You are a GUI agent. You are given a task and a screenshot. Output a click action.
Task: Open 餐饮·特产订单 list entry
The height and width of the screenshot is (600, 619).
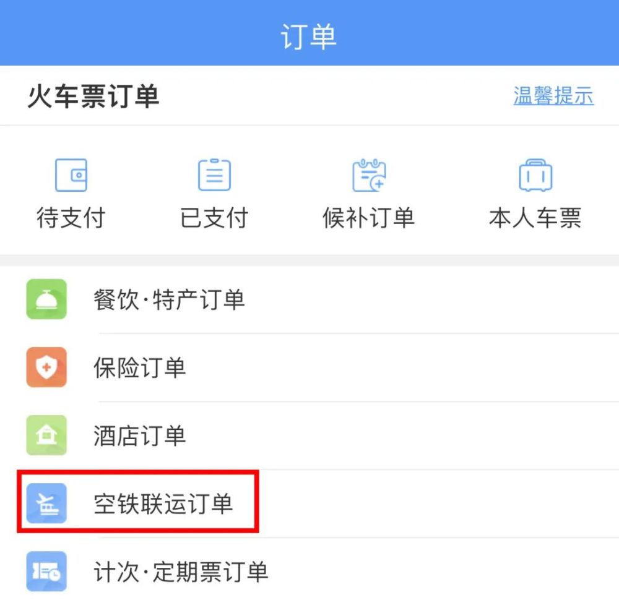coord(169,300)
